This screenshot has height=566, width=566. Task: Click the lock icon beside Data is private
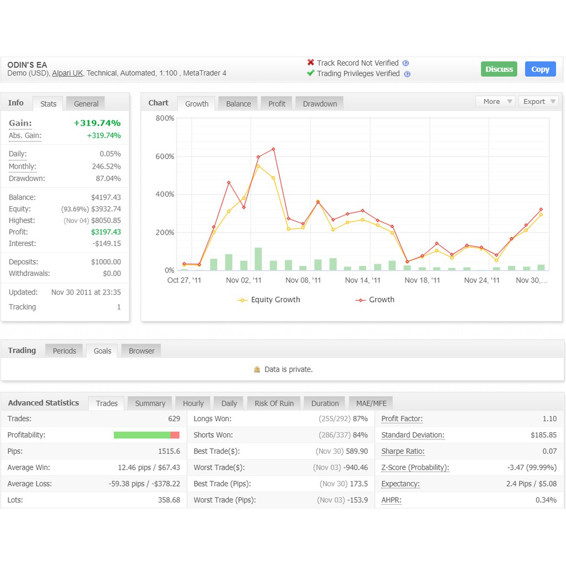[x=257, y=369]
